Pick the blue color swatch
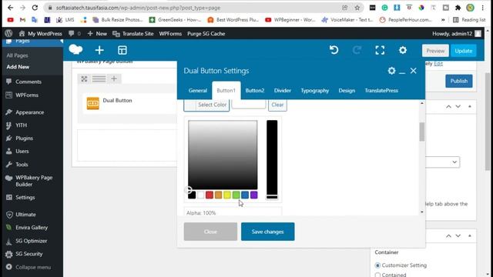 pos(245,195)
